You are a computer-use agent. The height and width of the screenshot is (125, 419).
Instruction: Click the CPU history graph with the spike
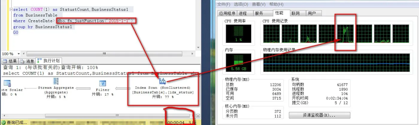tap(345, 34)
